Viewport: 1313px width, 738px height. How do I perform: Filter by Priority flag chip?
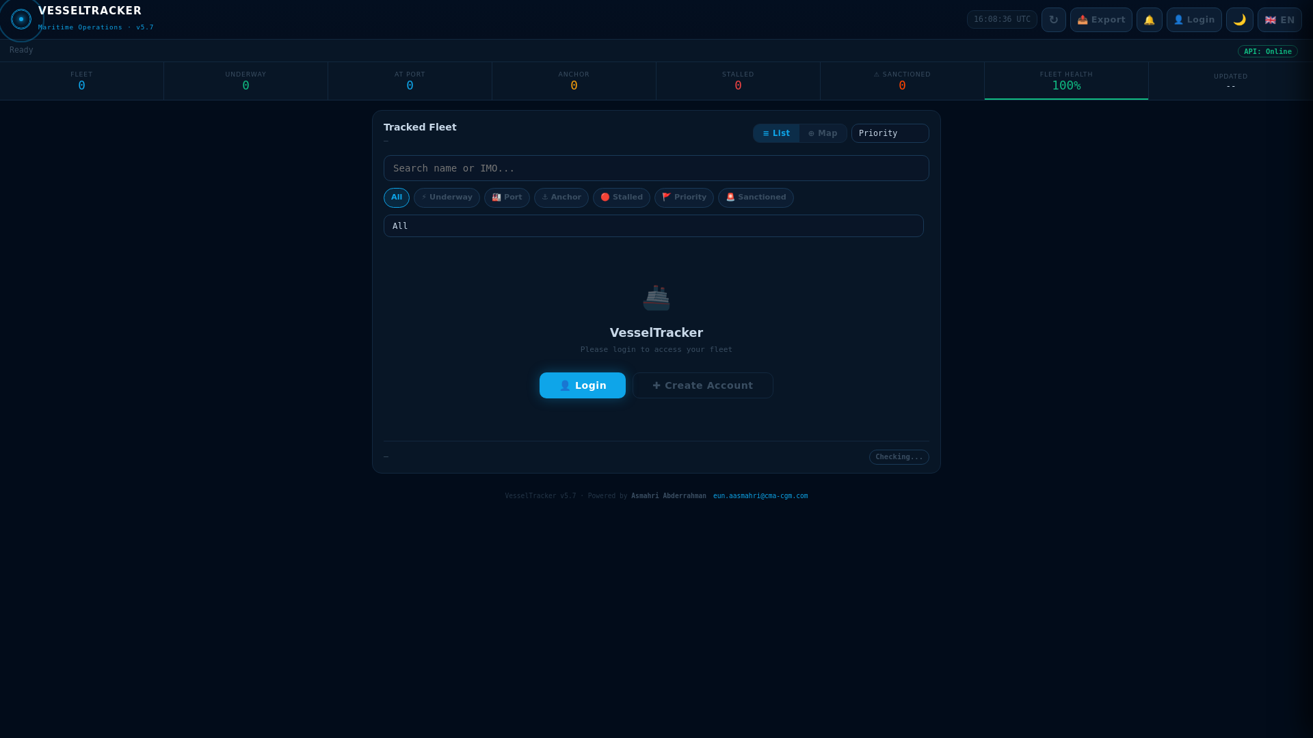pos(684,197)
